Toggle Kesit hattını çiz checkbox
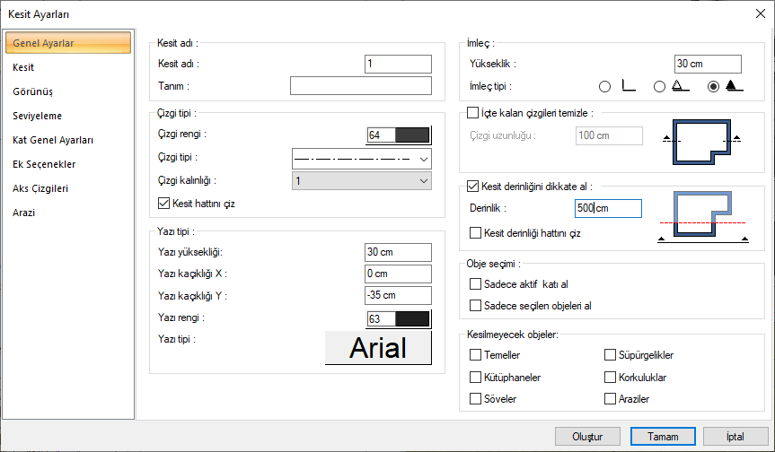775x452 pixels. pyautogui.click(x=163, y=204)
